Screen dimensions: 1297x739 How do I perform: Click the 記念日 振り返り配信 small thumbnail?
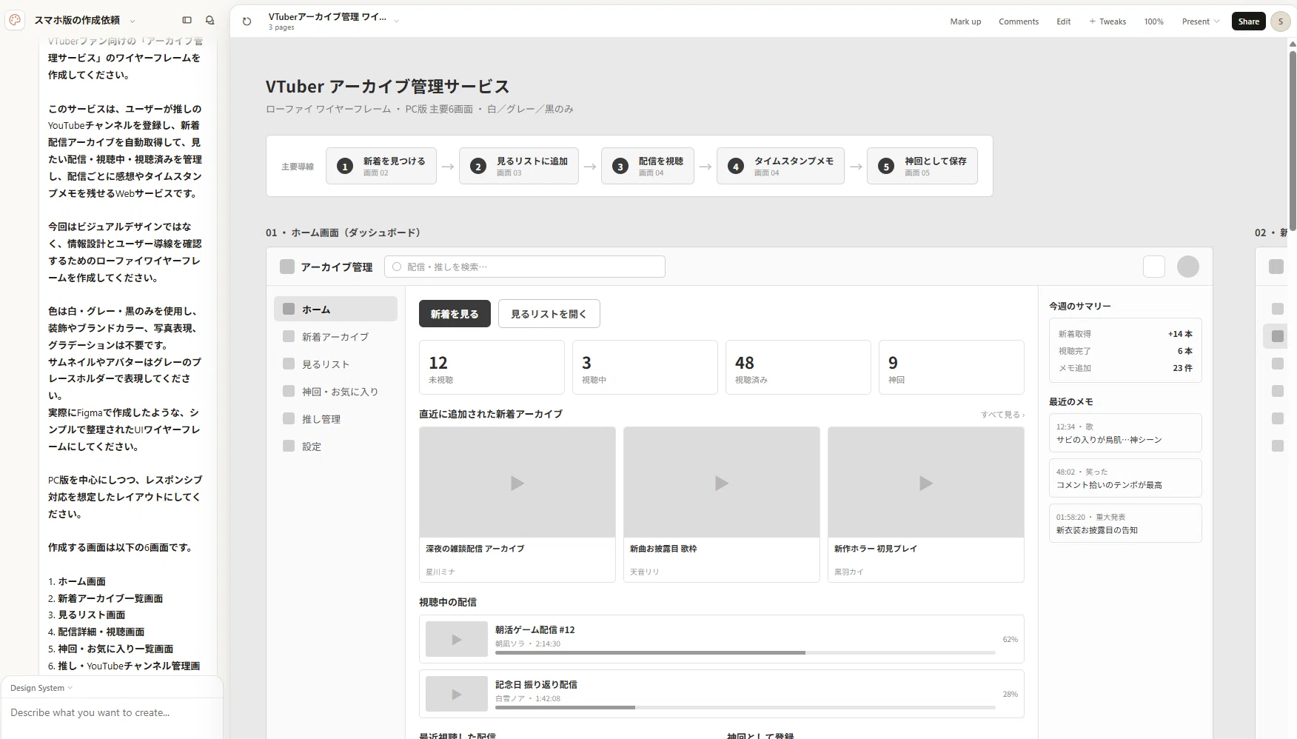(x=457, y=694)
